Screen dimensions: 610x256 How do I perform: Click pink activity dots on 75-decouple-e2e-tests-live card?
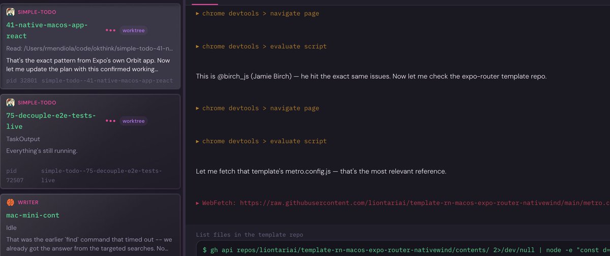pos(110,121)
